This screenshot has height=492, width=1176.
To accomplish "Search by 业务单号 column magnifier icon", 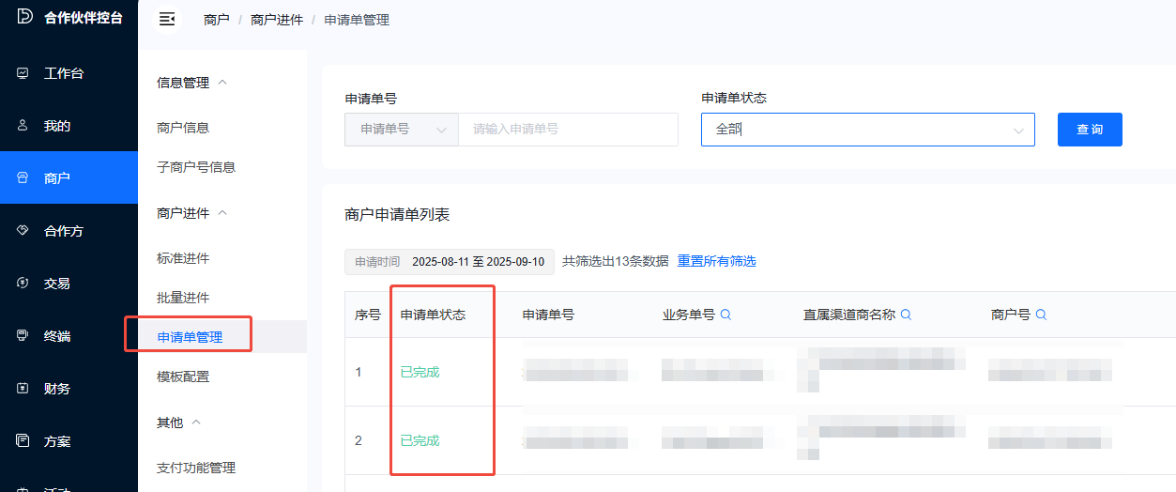I will 725,315.
